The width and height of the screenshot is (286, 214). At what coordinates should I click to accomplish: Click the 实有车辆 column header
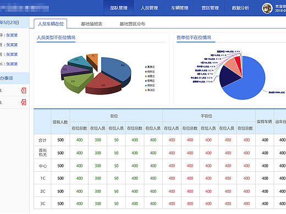tap(265, 122)
